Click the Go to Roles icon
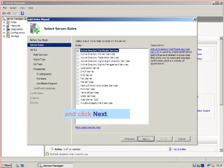 170,149
